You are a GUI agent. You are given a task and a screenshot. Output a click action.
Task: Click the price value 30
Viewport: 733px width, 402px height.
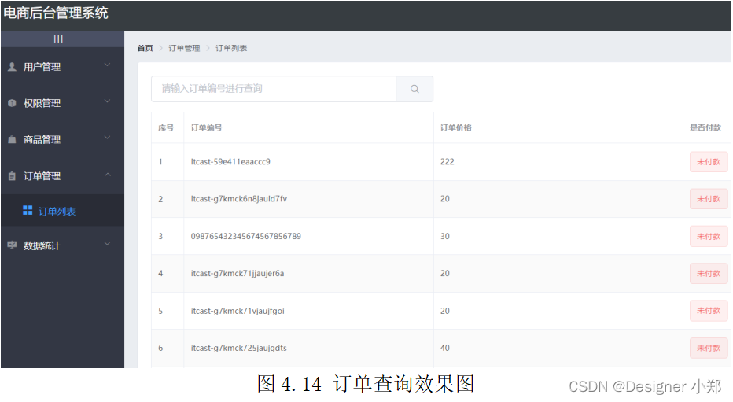(x=445, y=237)
